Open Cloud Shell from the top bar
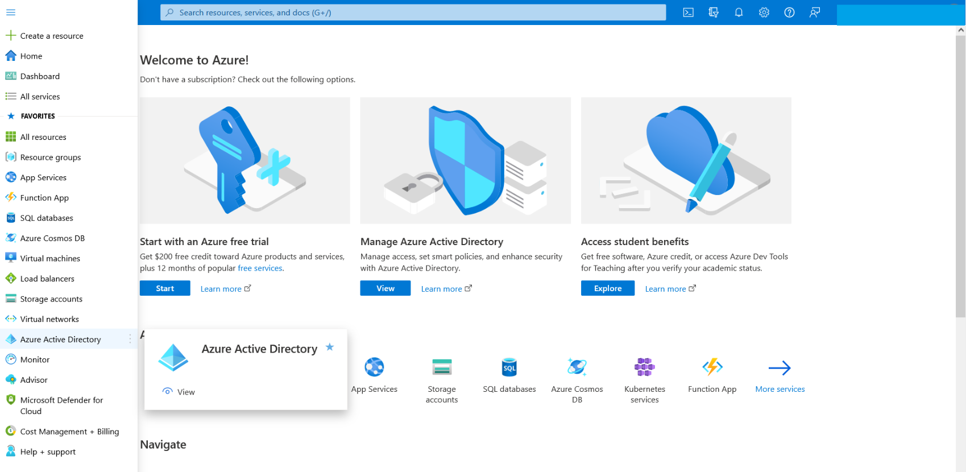The image size is (966, 472). (688, 13)
